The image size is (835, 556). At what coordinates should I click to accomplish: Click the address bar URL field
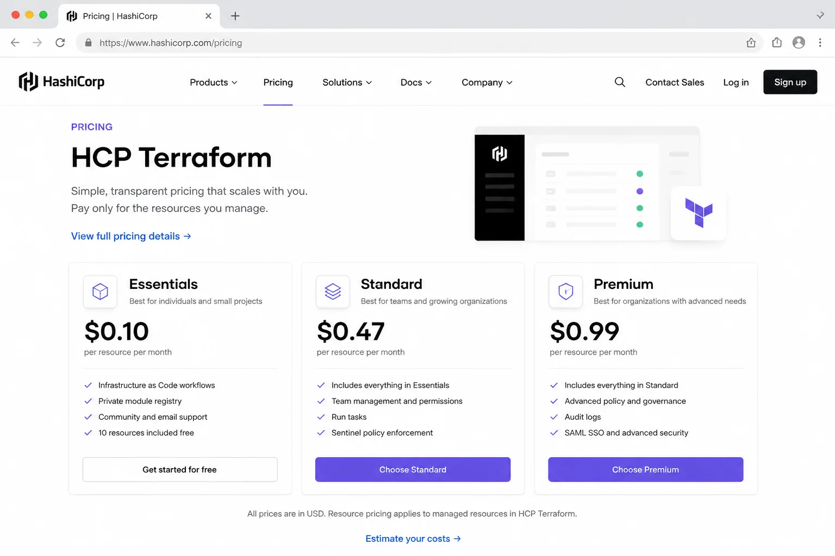tap(420, 43)
